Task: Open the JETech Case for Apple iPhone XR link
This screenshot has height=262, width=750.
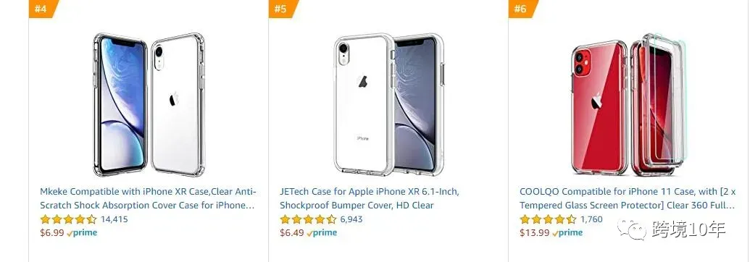Action: click(x=370, y=198)
